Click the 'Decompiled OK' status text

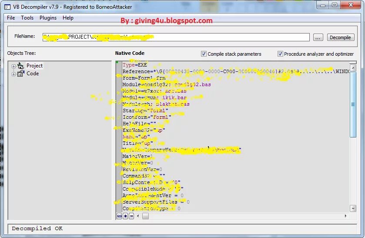coord(37,228)
